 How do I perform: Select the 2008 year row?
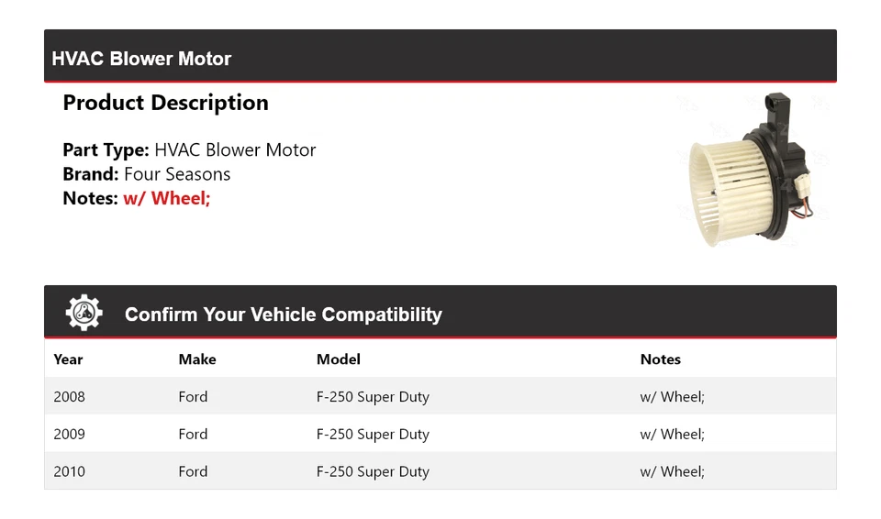440,396
